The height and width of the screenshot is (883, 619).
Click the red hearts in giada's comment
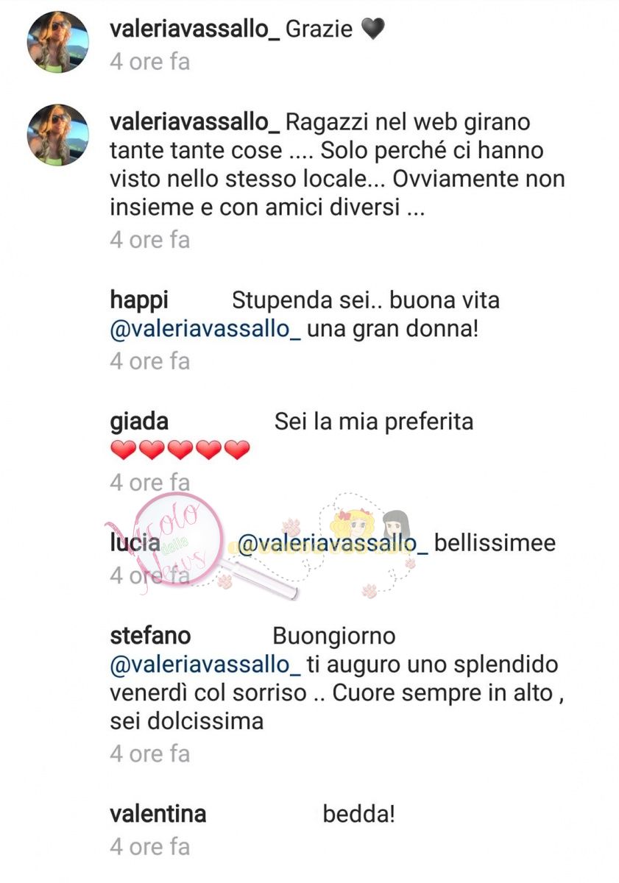180,450
